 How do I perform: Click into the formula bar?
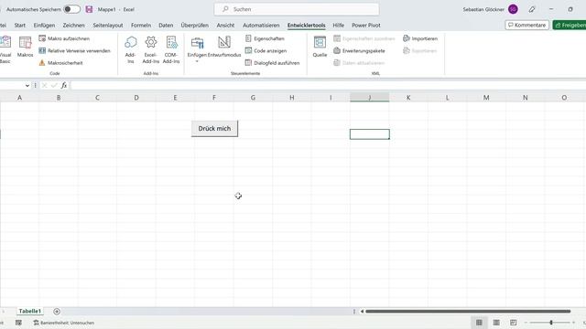(x=328, y=85)
